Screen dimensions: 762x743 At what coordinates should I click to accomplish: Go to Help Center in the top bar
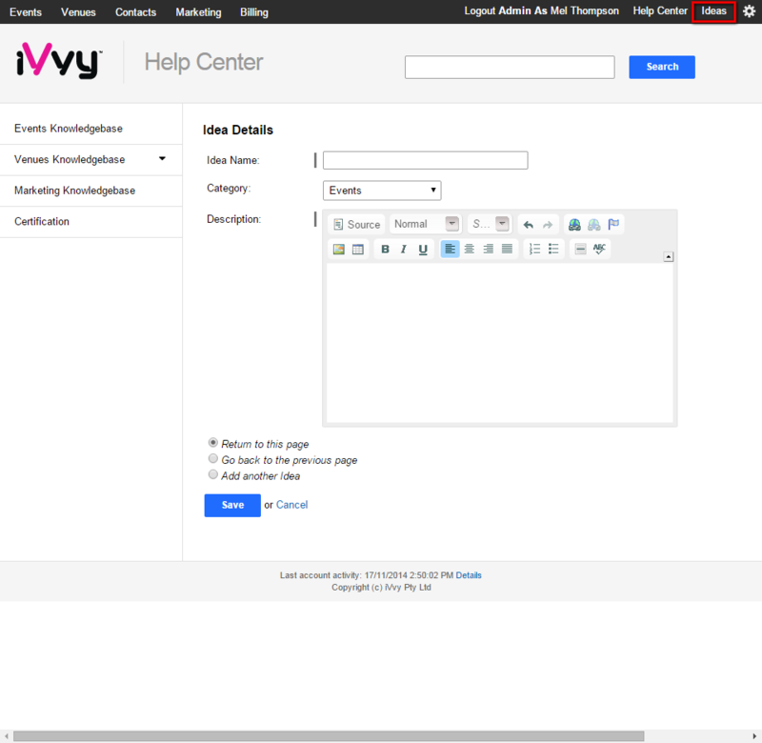coord(660,10)
